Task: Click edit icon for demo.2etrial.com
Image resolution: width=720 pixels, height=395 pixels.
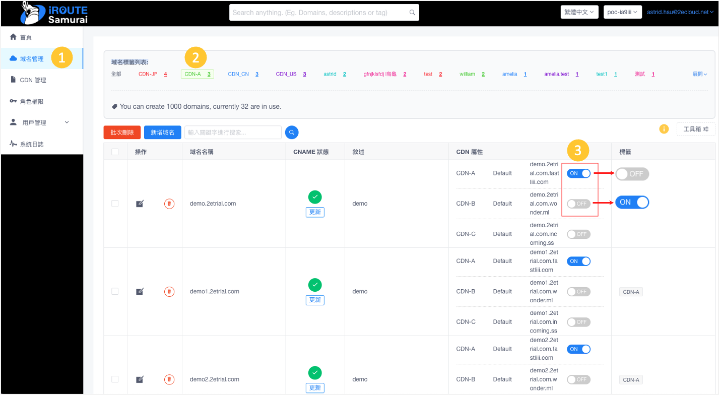Action: point(140,204)
